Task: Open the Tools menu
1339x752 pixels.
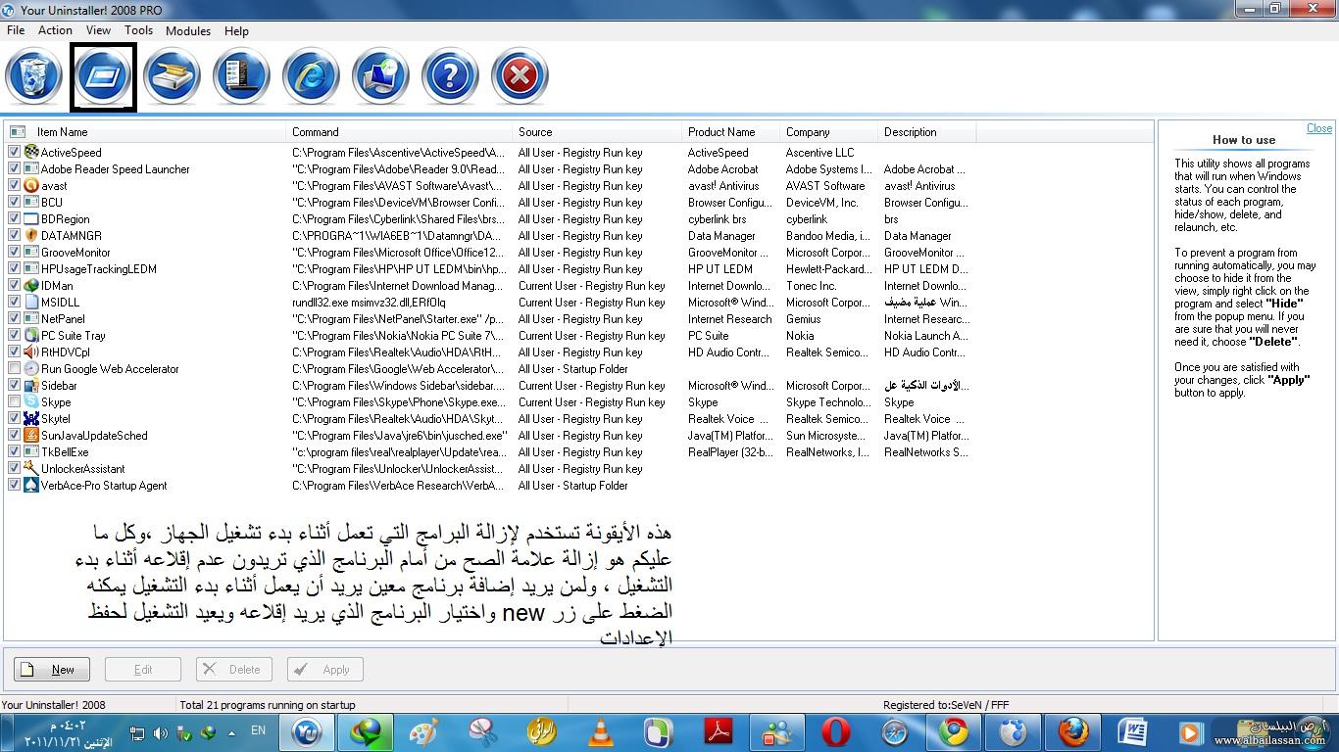Action: (x=138, y=30)
